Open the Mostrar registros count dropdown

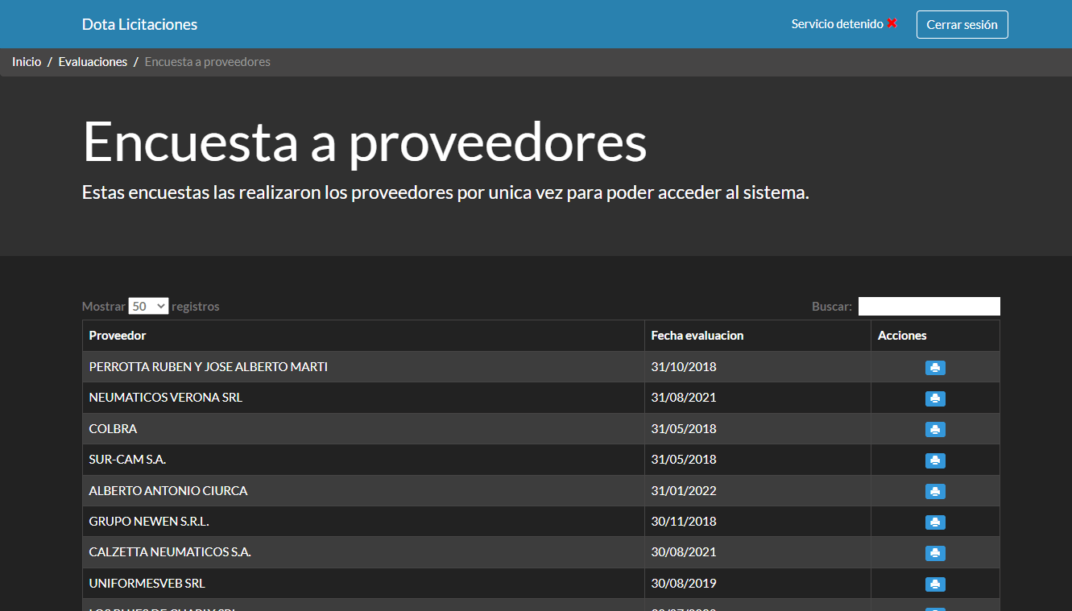tap(148, 306)
